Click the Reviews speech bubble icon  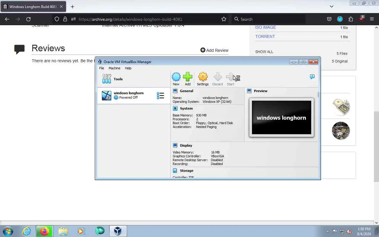[20, 49]
